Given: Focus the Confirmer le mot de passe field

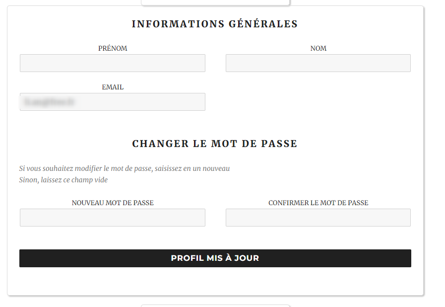Looking at the screenshot, I should pyautogui.click(x=318, y=218).
